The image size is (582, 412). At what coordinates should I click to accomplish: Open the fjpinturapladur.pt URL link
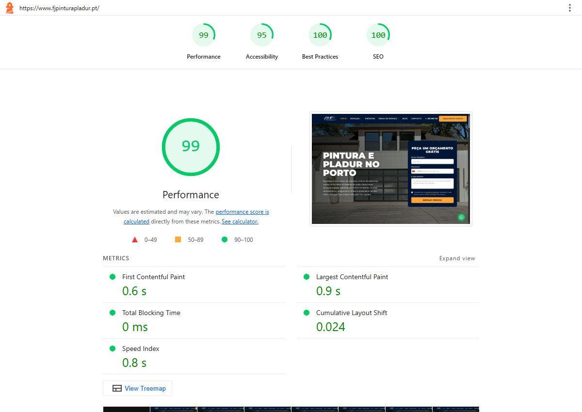(59, 8)
